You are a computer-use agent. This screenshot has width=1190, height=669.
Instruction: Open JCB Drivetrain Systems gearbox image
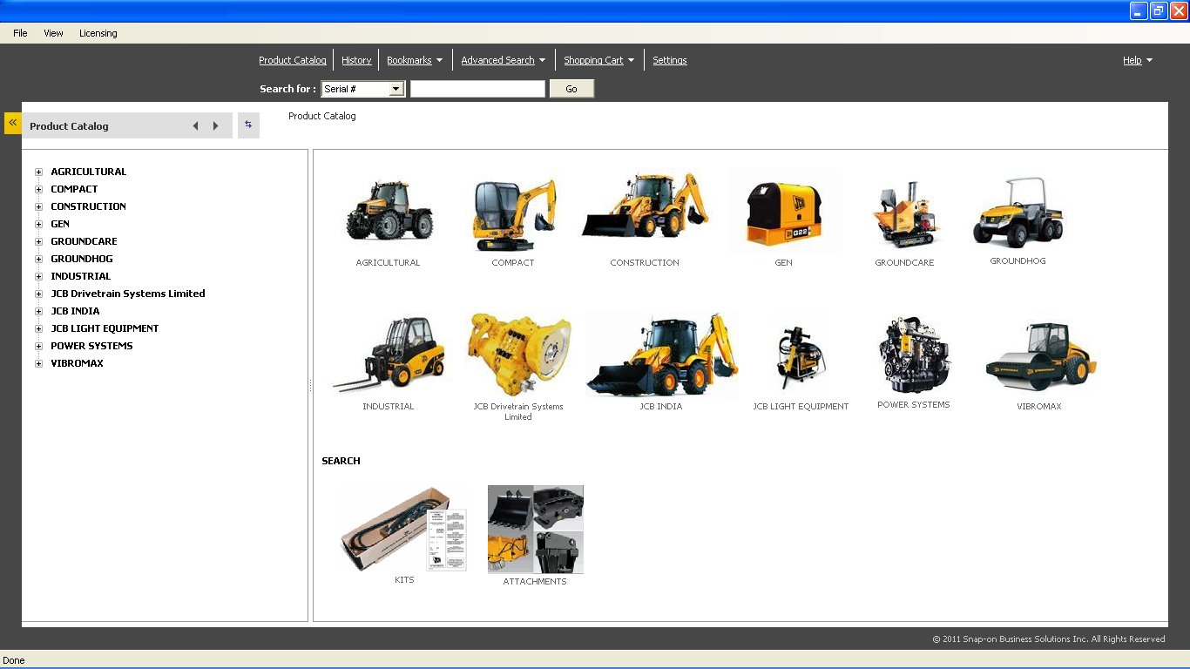point(518,355)
